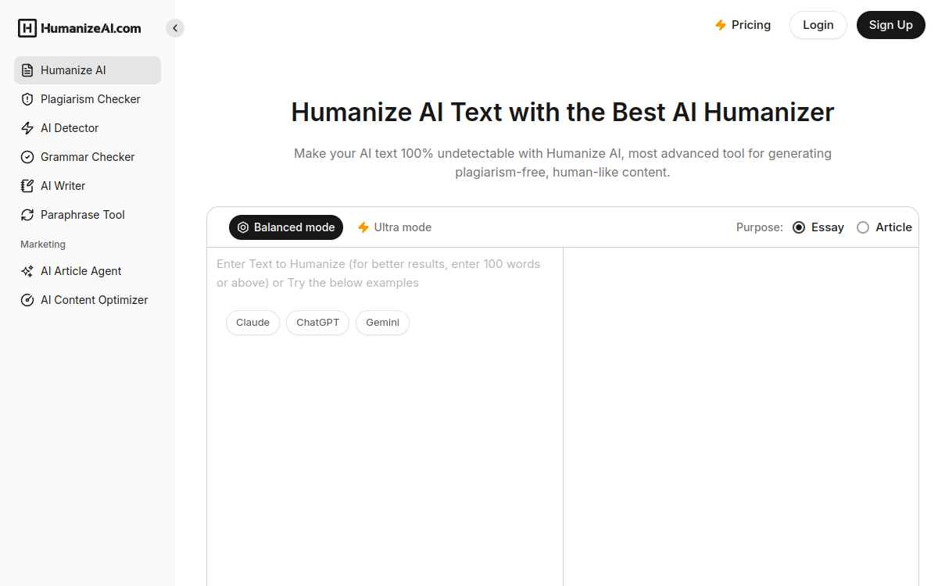Choose the Article purpose option
938x586 pixels.
[862, 227]
